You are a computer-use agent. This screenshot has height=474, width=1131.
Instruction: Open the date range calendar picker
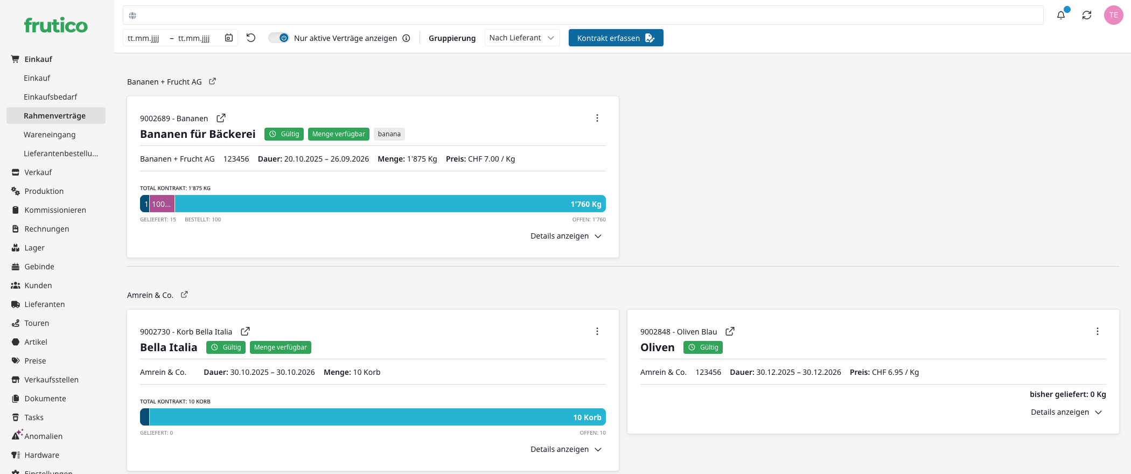click(229, 38)
